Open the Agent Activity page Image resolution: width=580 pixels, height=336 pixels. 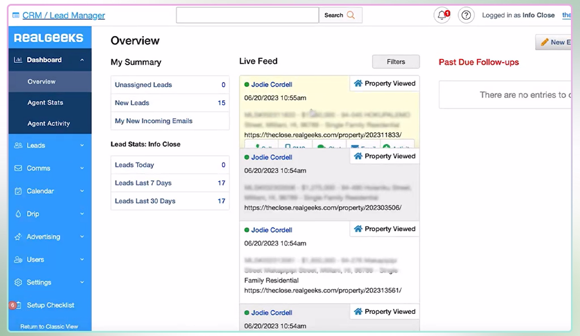49,123
